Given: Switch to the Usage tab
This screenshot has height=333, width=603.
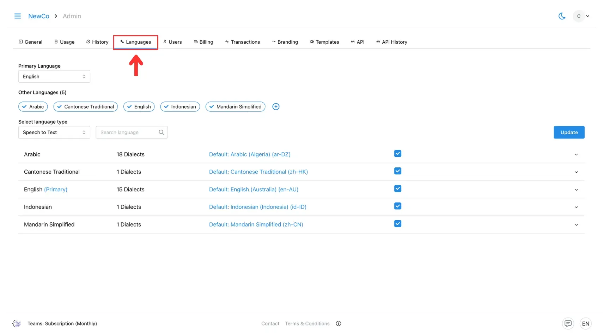Looking at the screenshot, I should pyautogui.click(x=65, y=42).
